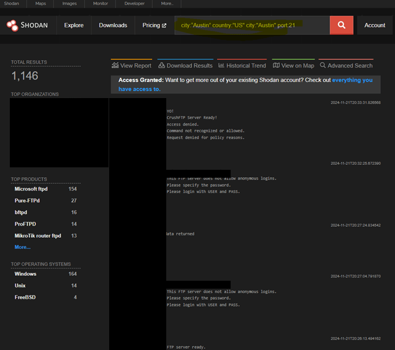395x350 pixels.
Task: Select the View on Map link
Action: 293,66
